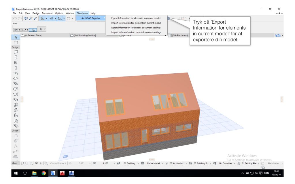Click the Zoom In magnifier button

point(31,163)
